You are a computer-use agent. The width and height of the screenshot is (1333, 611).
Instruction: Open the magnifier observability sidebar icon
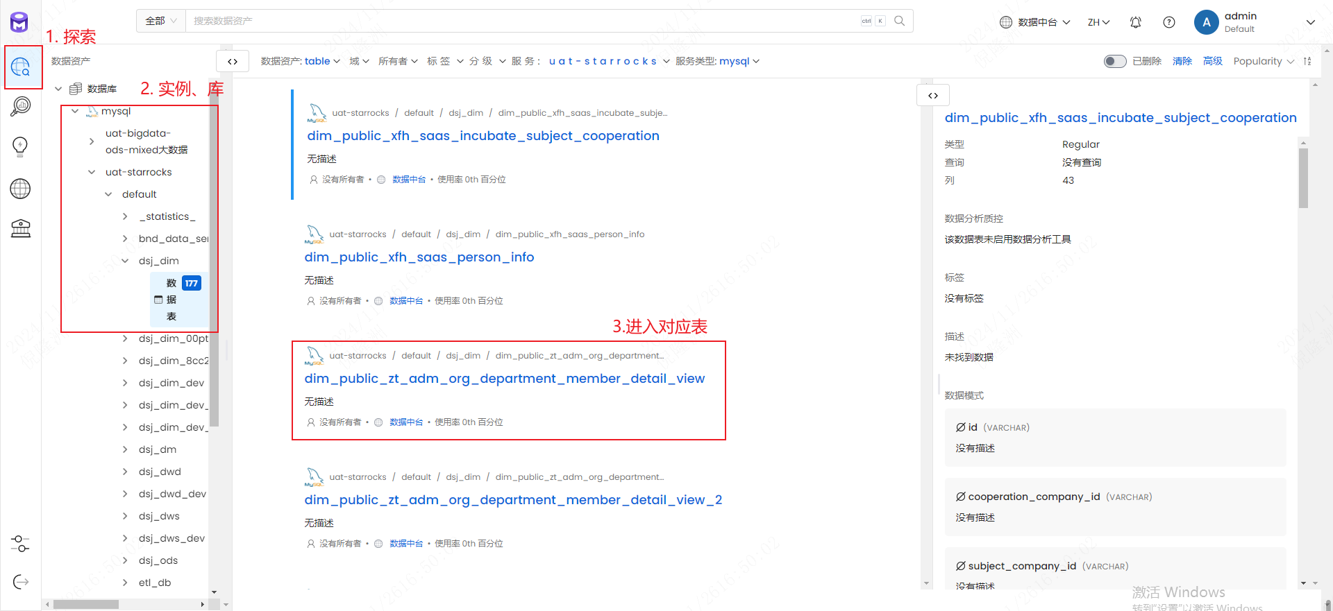21,106
